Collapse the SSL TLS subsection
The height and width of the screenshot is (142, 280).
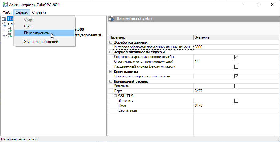[x=115, y=96]
